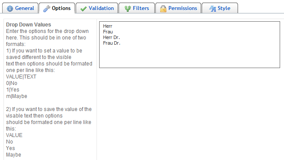Click empty area of drop down values textarea

click(x=190, y=56)
